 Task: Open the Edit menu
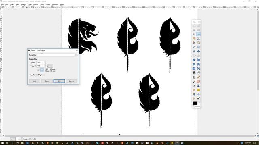coord(7,4)
